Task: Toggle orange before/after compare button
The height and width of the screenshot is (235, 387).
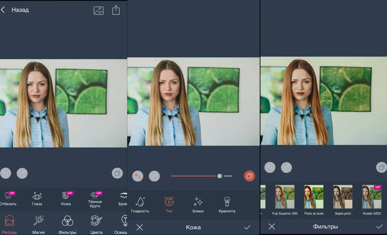Action: (250, 176)
